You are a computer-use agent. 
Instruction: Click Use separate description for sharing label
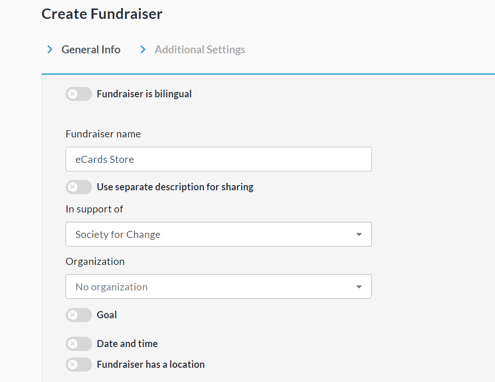click(175, 187)
